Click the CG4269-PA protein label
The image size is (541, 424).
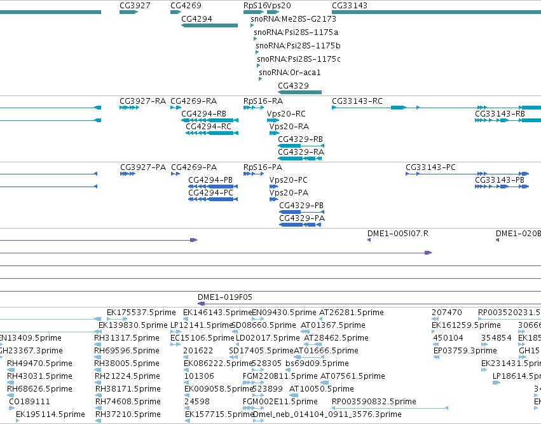[194, 167]
